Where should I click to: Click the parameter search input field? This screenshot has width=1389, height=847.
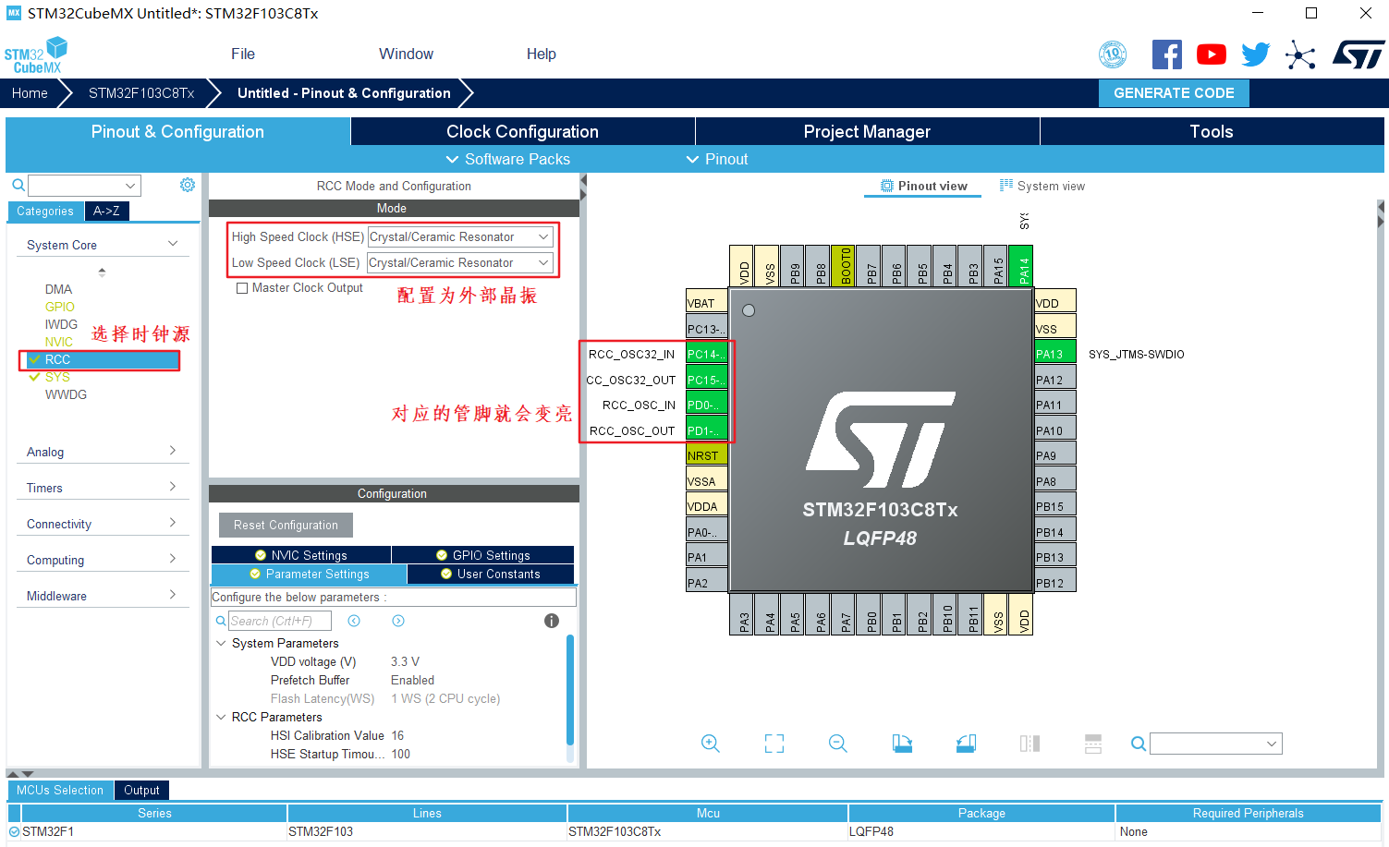pos(280,621)
